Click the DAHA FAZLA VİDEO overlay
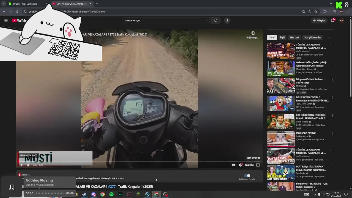The image size is (352, 198). (x=28, y=155)
